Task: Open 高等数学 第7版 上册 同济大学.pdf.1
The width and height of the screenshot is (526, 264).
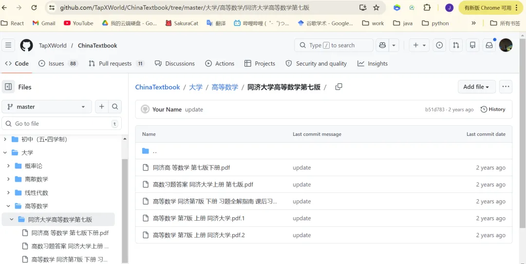Action: [x=199, y=218]
